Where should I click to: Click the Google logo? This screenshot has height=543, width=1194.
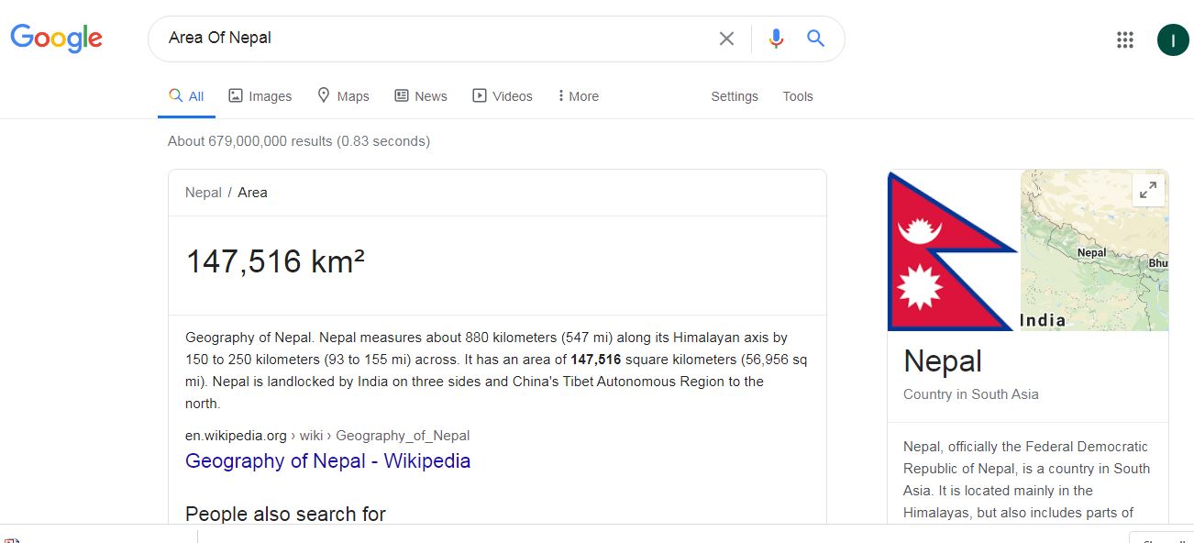point(57,39)
